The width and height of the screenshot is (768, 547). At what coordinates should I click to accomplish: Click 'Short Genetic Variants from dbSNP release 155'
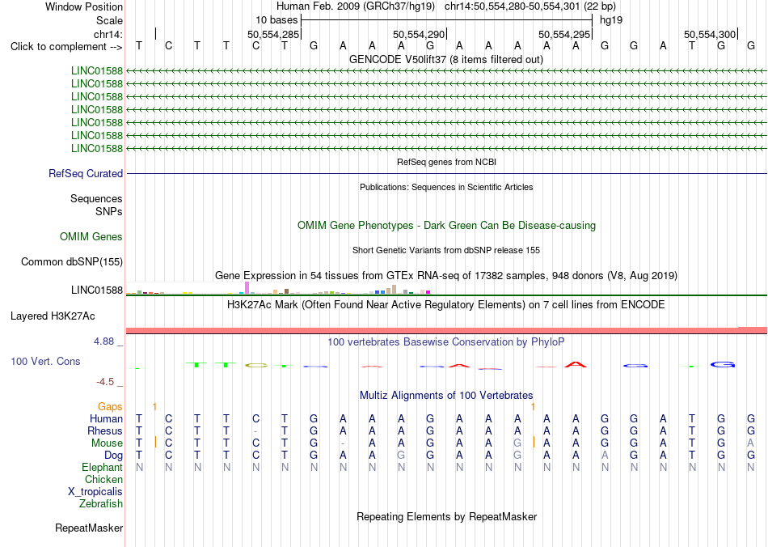(x=446, y=250)
